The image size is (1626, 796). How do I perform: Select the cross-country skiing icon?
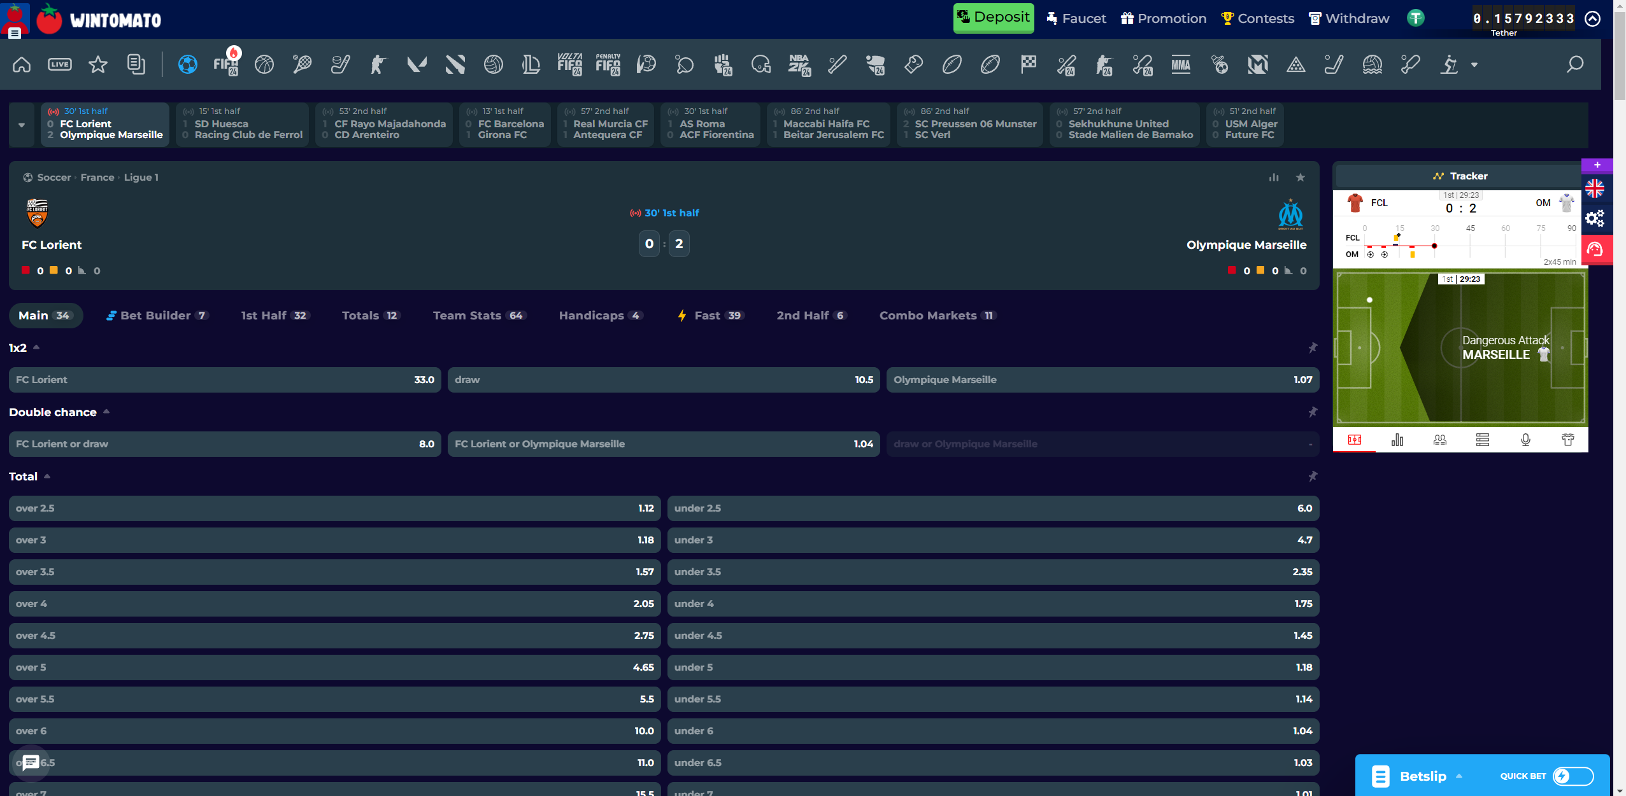point(1450,64)
